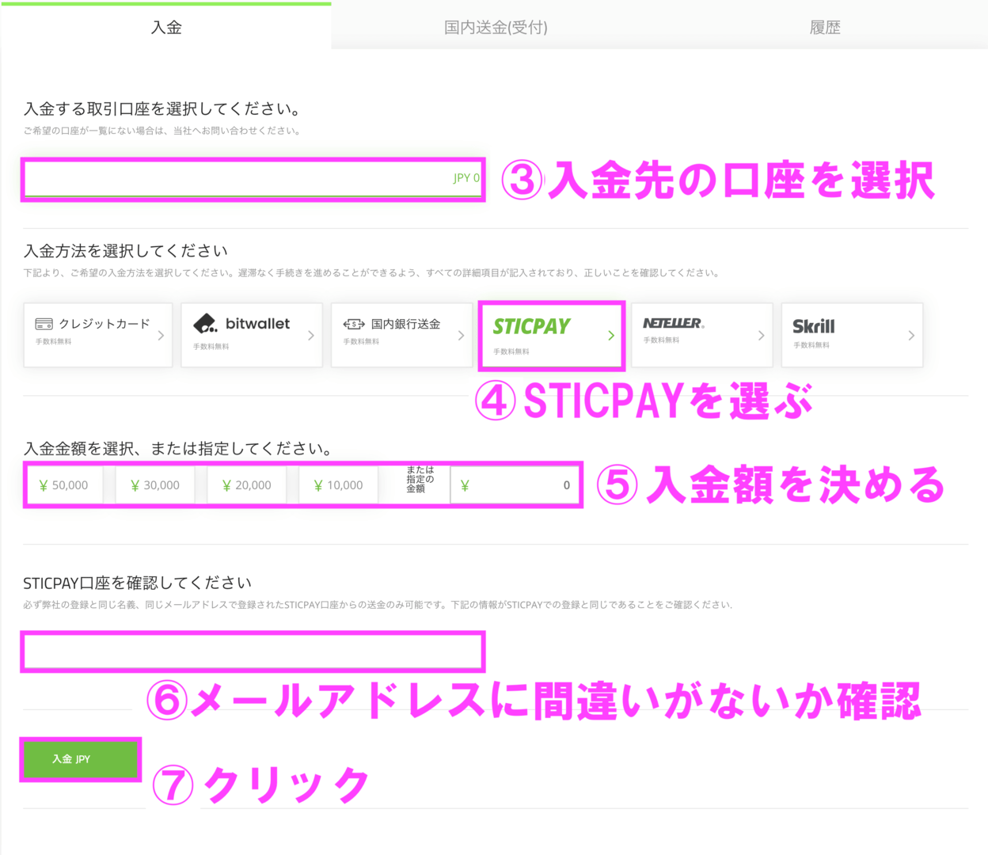This screenshot has height=855, width=988.
Task: Expand the 国内銀行送金 chevron arrow
Action: [x=461, y=336]
